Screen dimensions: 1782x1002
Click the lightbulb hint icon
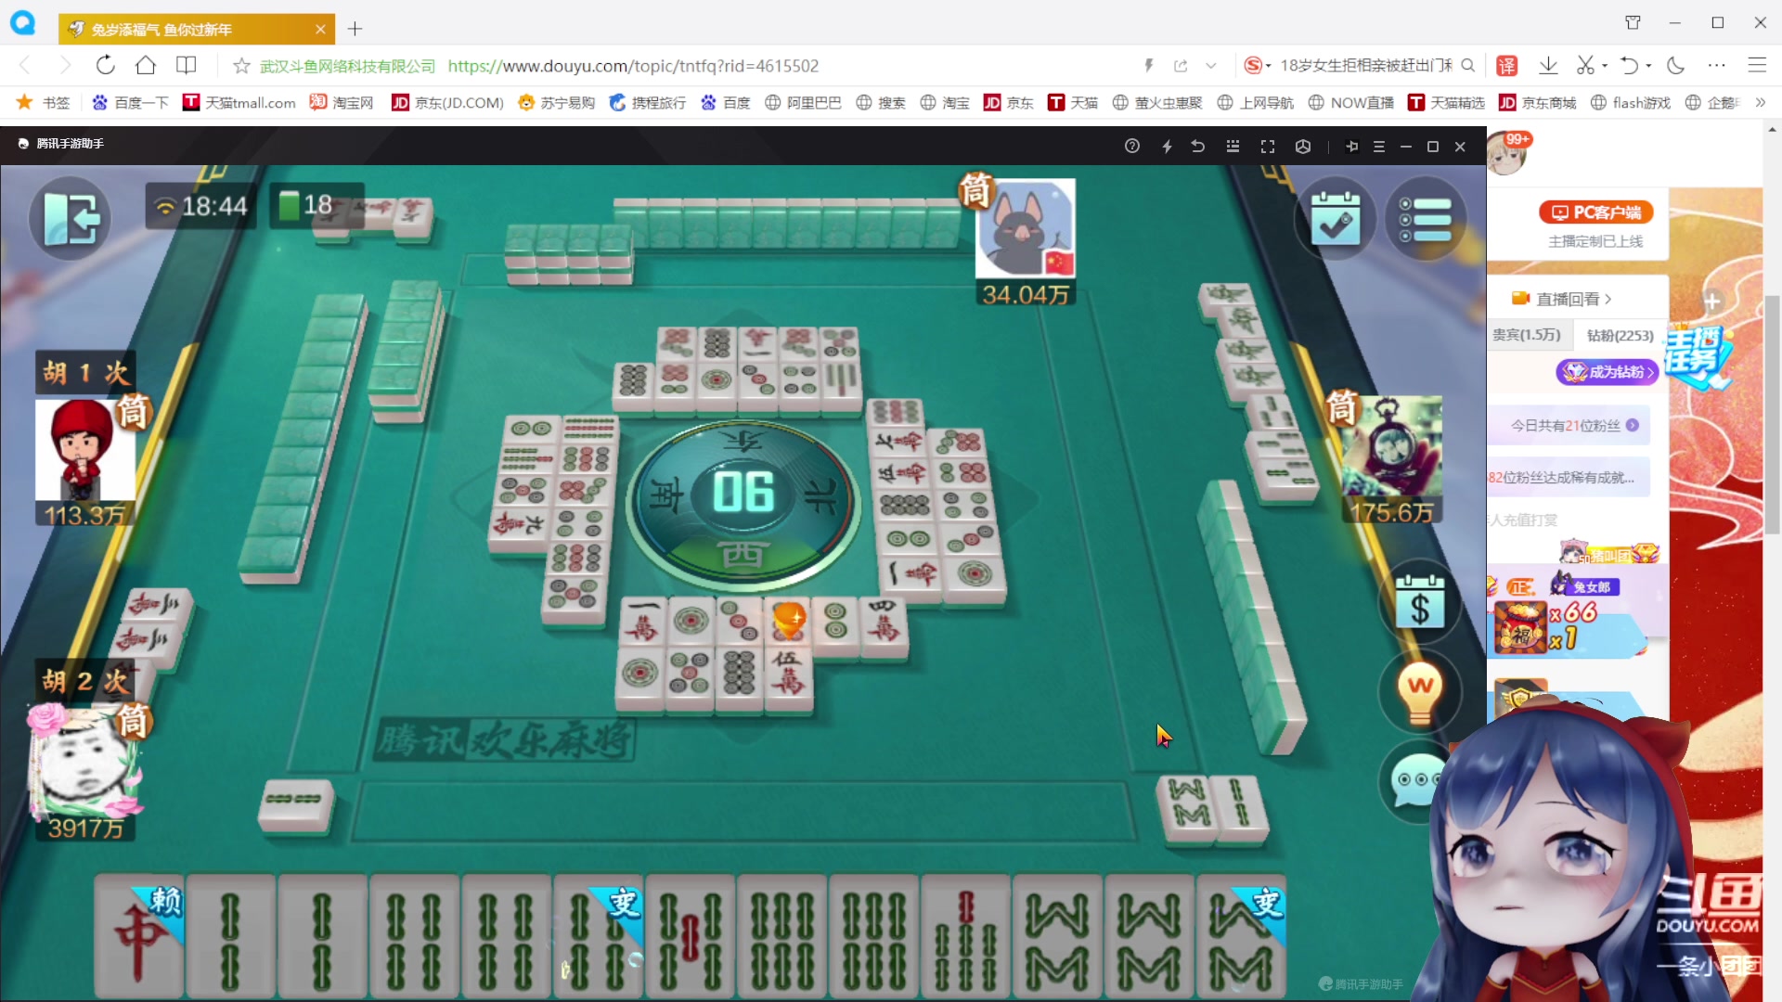[x=1419, y=692]
